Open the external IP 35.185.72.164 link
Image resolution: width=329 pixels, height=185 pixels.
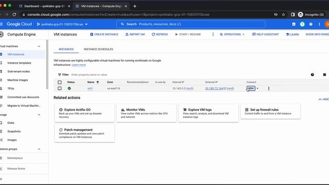click(x=215, y=88)
